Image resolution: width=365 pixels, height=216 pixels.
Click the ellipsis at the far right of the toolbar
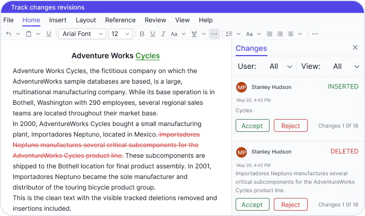point(315,34)
